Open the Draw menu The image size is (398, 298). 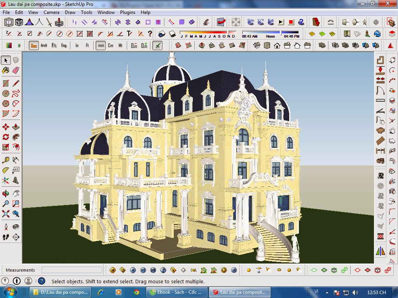point(70,12)
